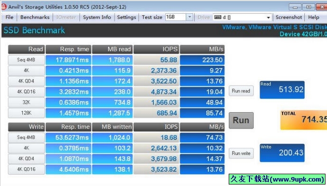The image size is (327, 186).
Task: Open the File menu
Action: pos(9,17)
